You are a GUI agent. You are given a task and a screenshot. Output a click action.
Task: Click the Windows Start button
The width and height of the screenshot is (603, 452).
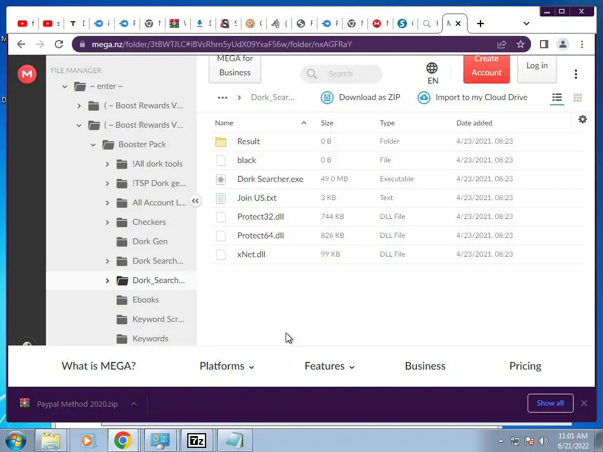coord(15,440)
